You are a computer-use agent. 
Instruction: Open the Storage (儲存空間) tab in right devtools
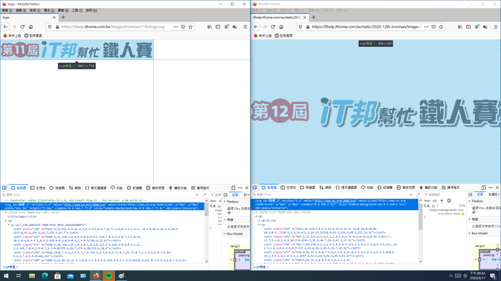point(406,188)
